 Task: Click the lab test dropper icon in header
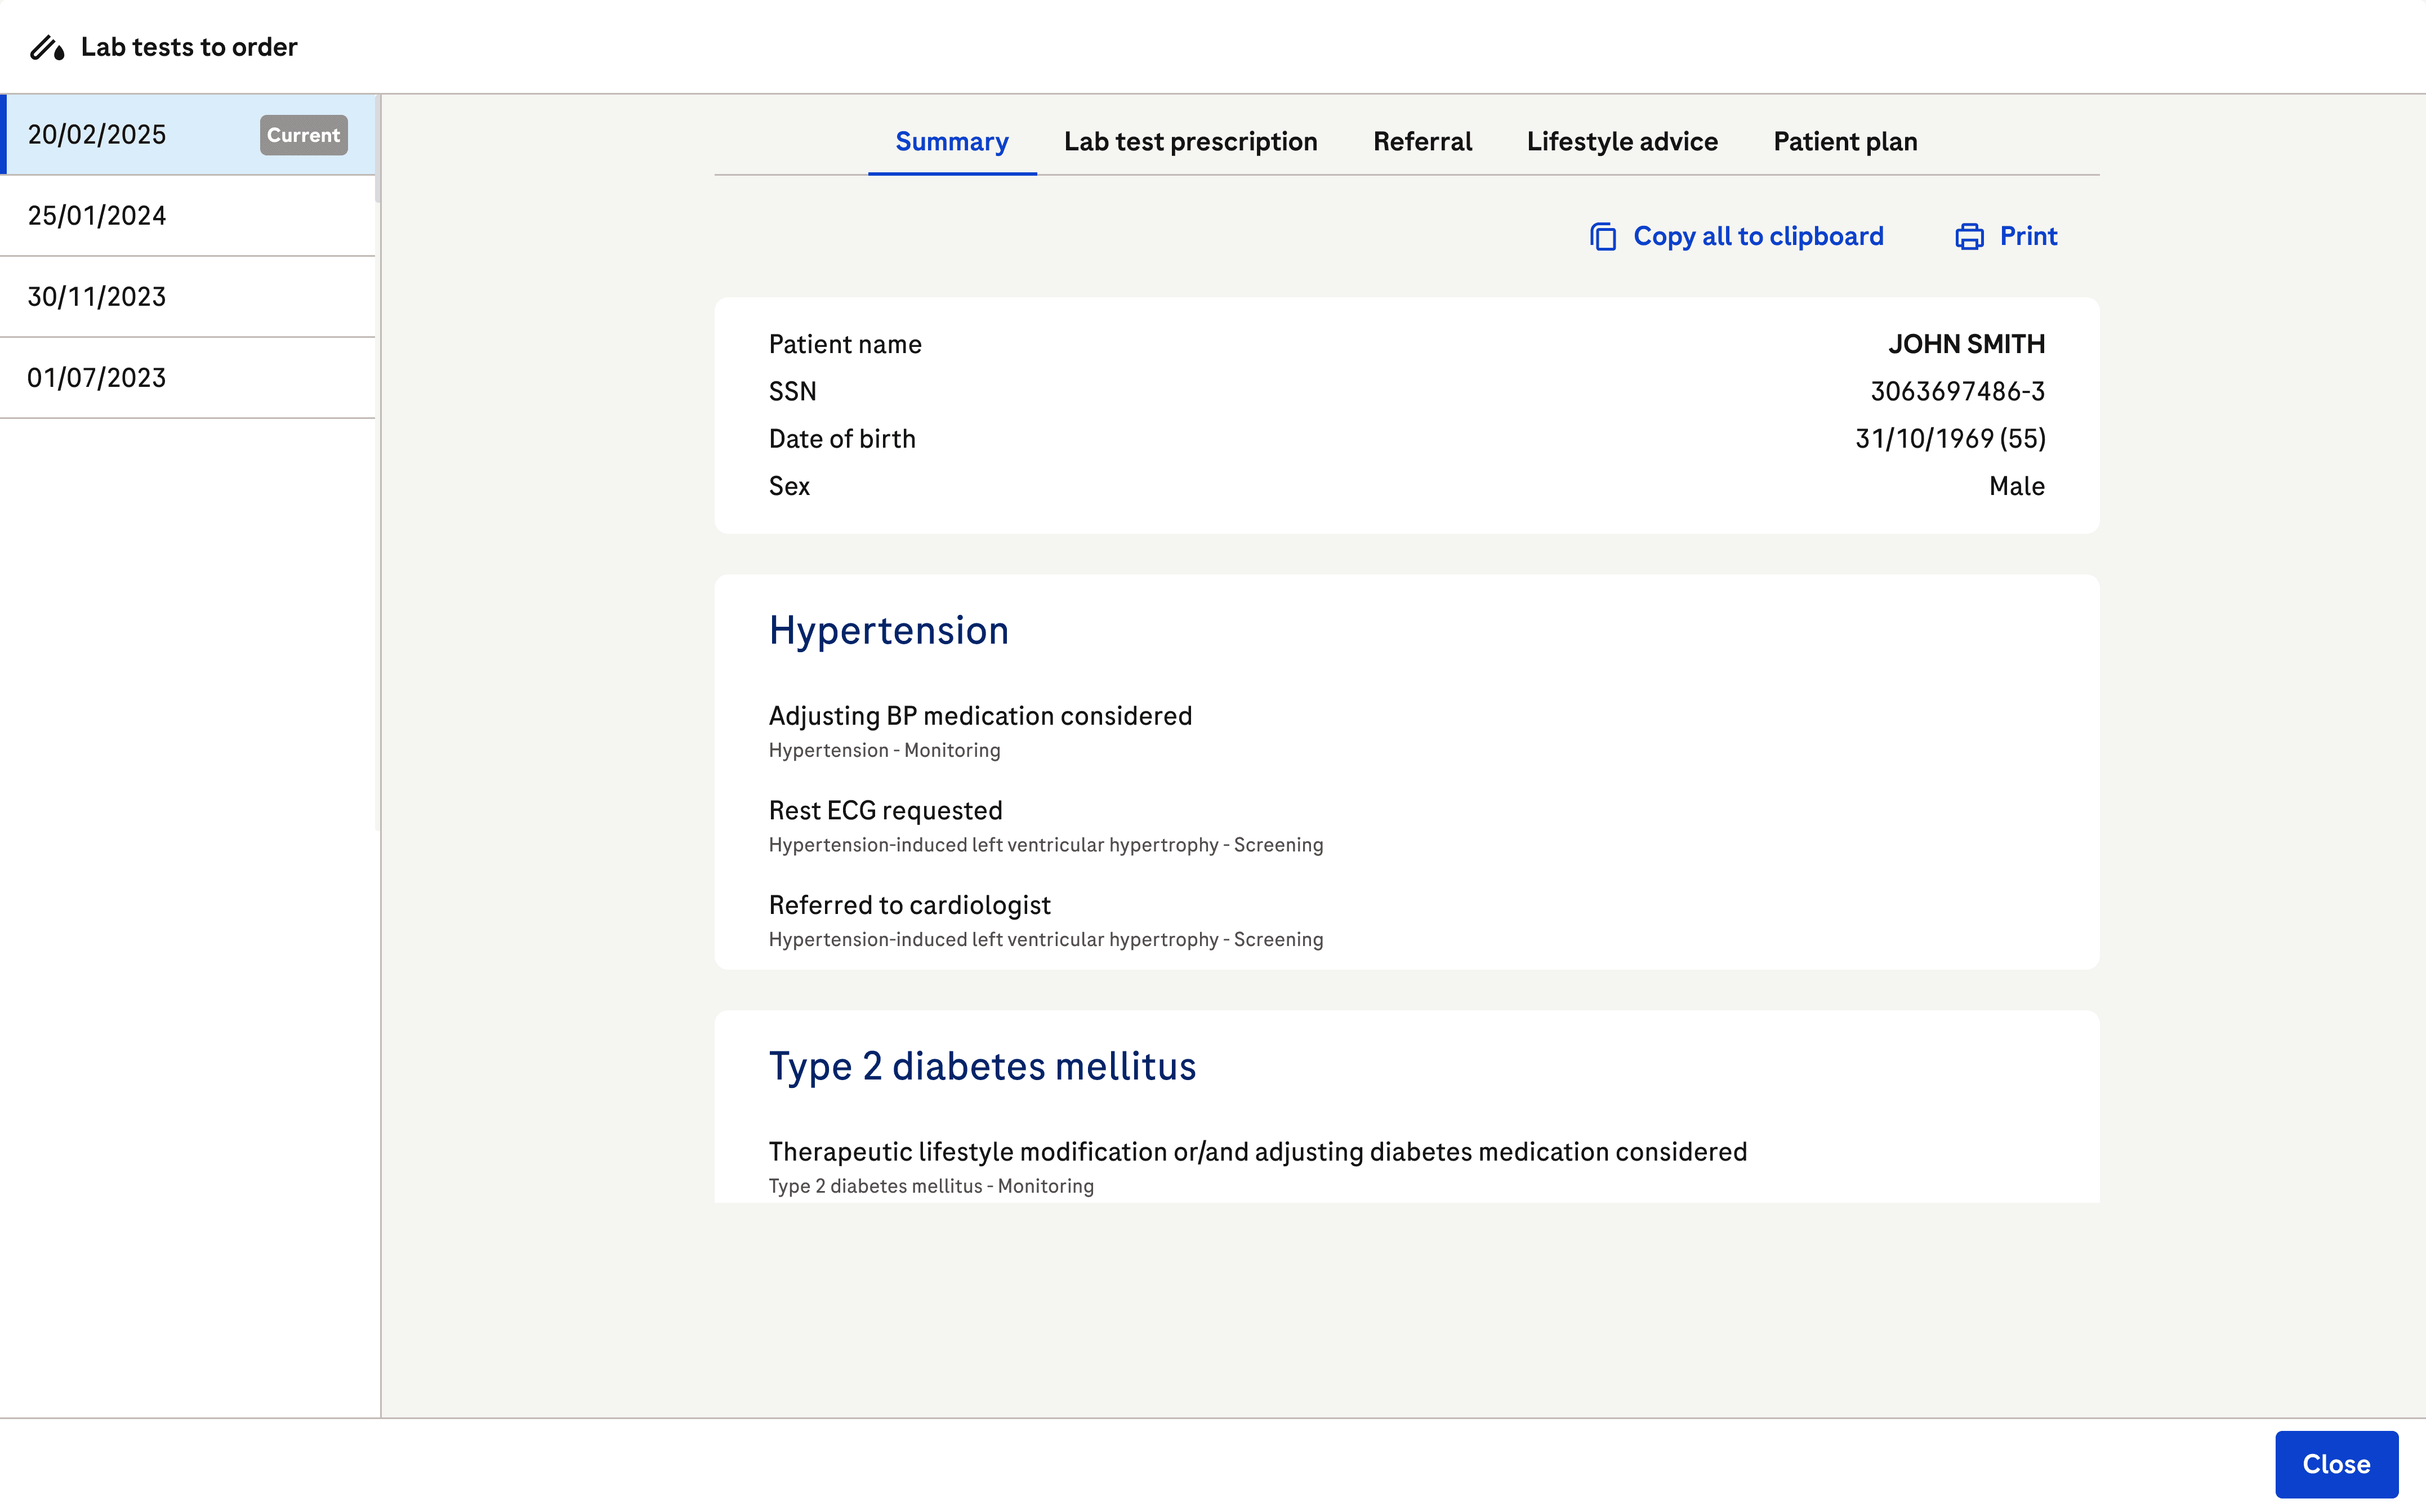click(x=47, y=47)
